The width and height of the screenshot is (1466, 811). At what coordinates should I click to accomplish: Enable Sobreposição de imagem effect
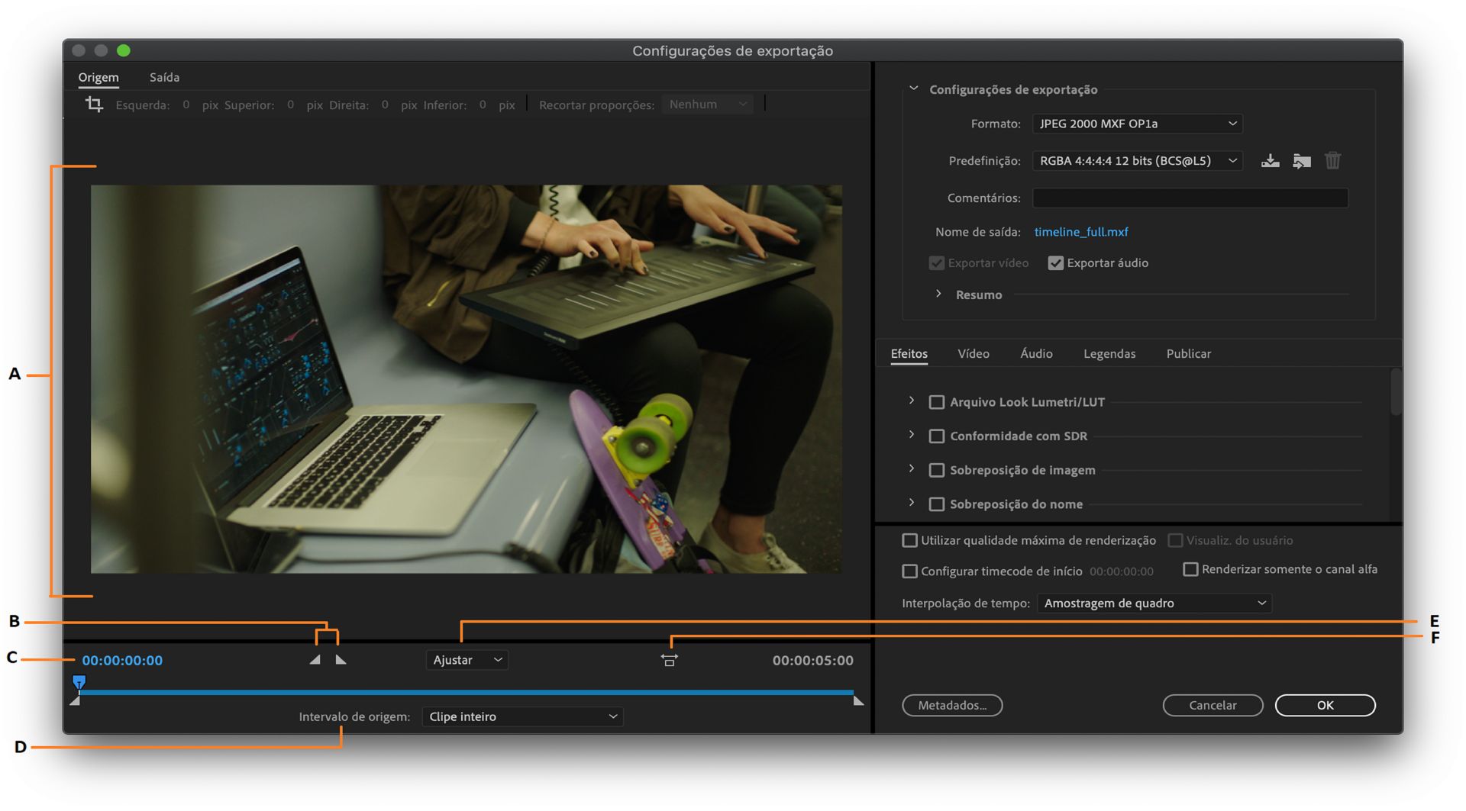(x=936, y=470)
